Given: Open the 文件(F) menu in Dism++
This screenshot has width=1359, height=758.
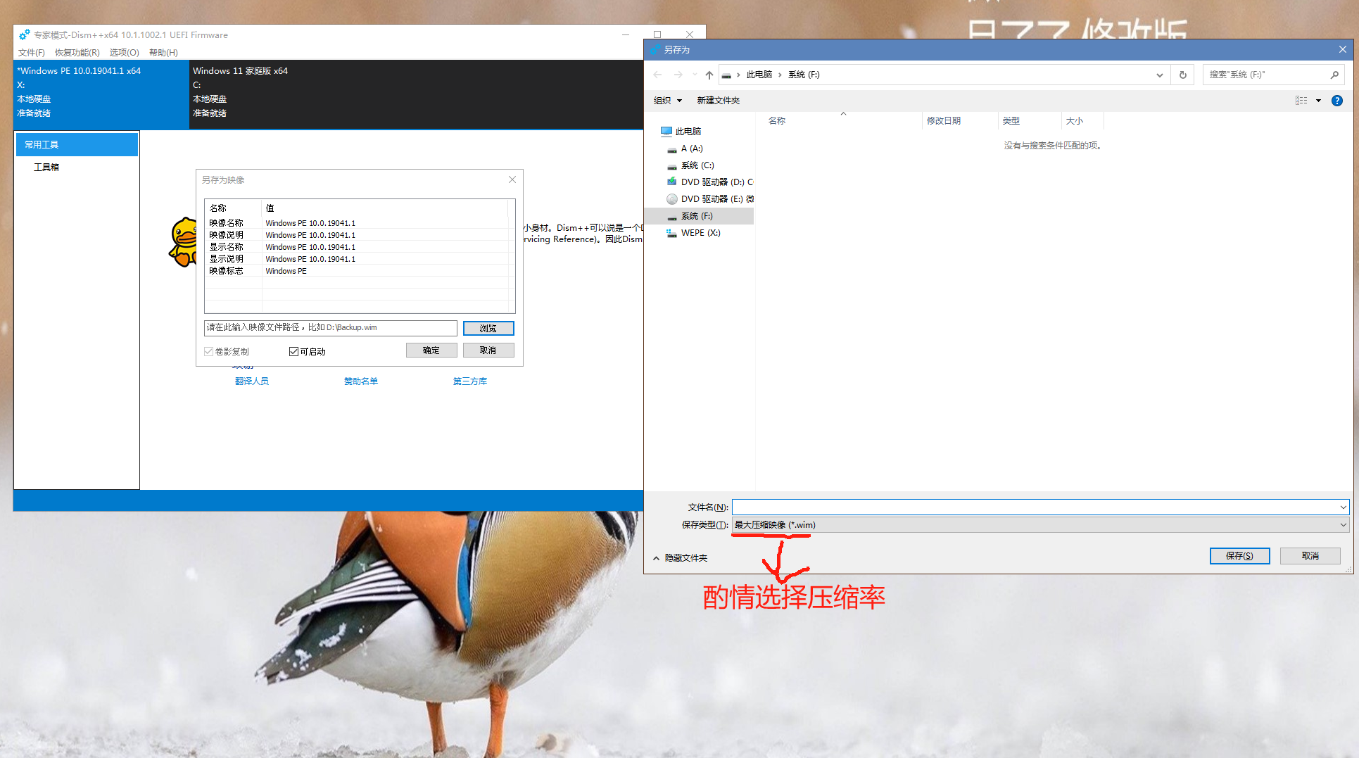Looking at the screenshot, I should point(31,52).
